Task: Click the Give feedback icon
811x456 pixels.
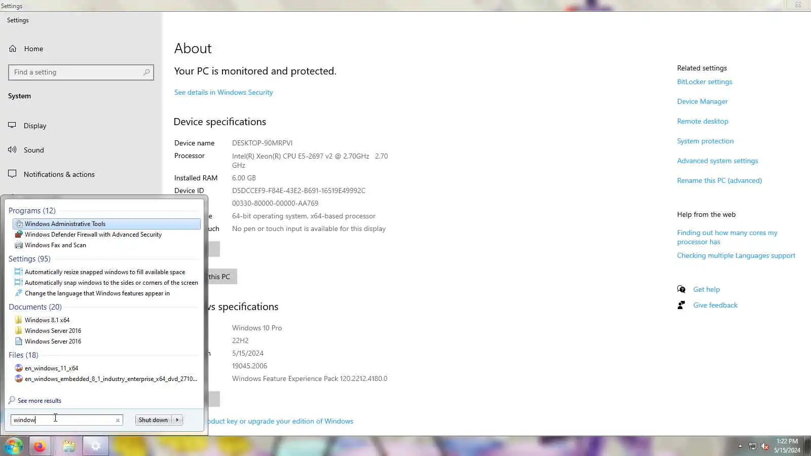Action: pos(681,305)
